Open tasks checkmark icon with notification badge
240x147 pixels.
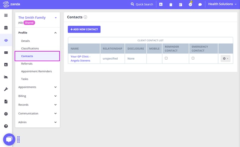(190, 4)
